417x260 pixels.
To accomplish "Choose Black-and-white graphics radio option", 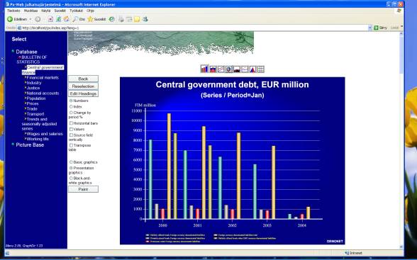I will [71, 179].
